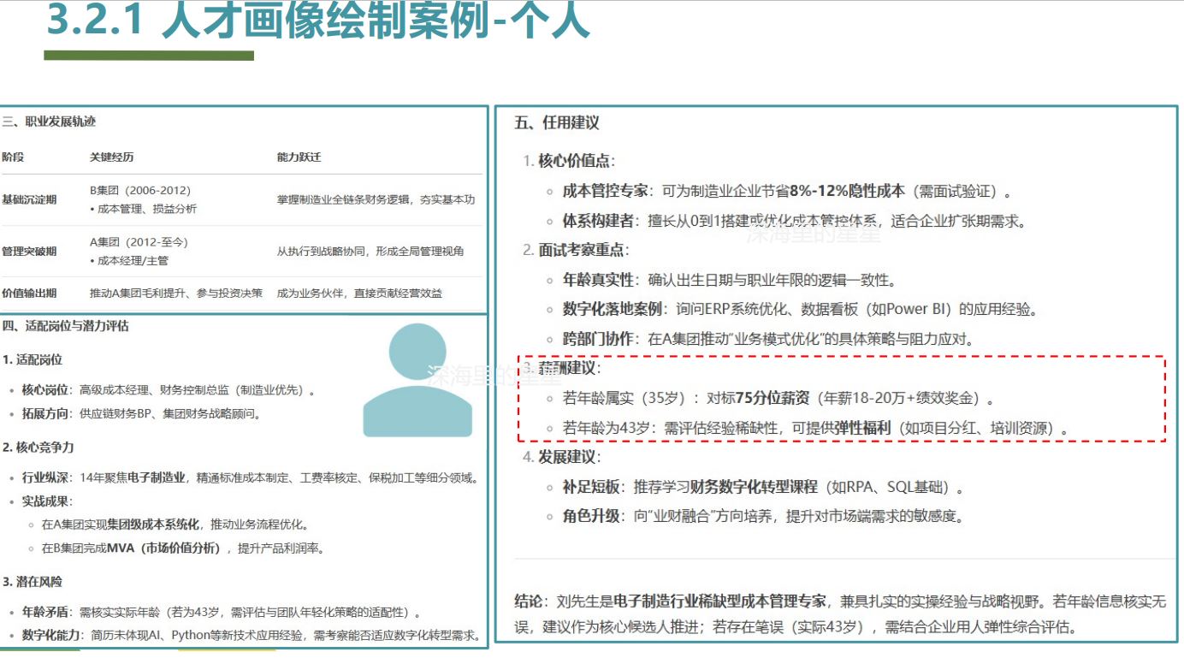The image size is (1184, 658).
Task: Click the subheading "2. 核心竞争力"
Action: point(38,448)
